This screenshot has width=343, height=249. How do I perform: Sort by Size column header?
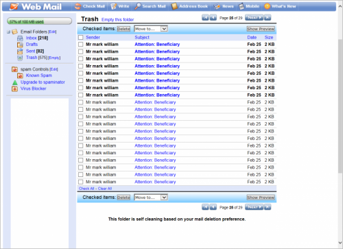(269, 37)
